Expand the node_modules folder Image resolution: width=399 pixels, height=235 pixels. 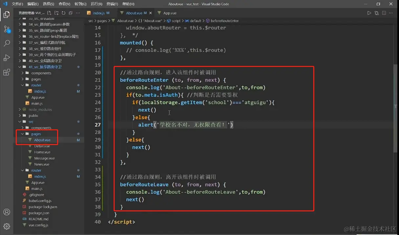[40, 110]
